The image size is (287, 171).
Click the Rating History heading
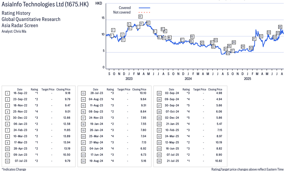click(16, 13)
